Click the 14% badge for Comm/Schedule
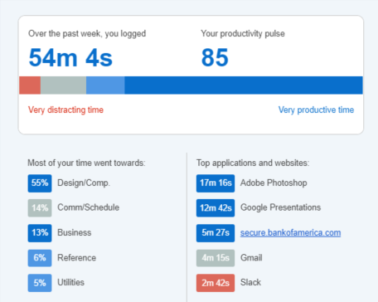 (x=40, y=207)
